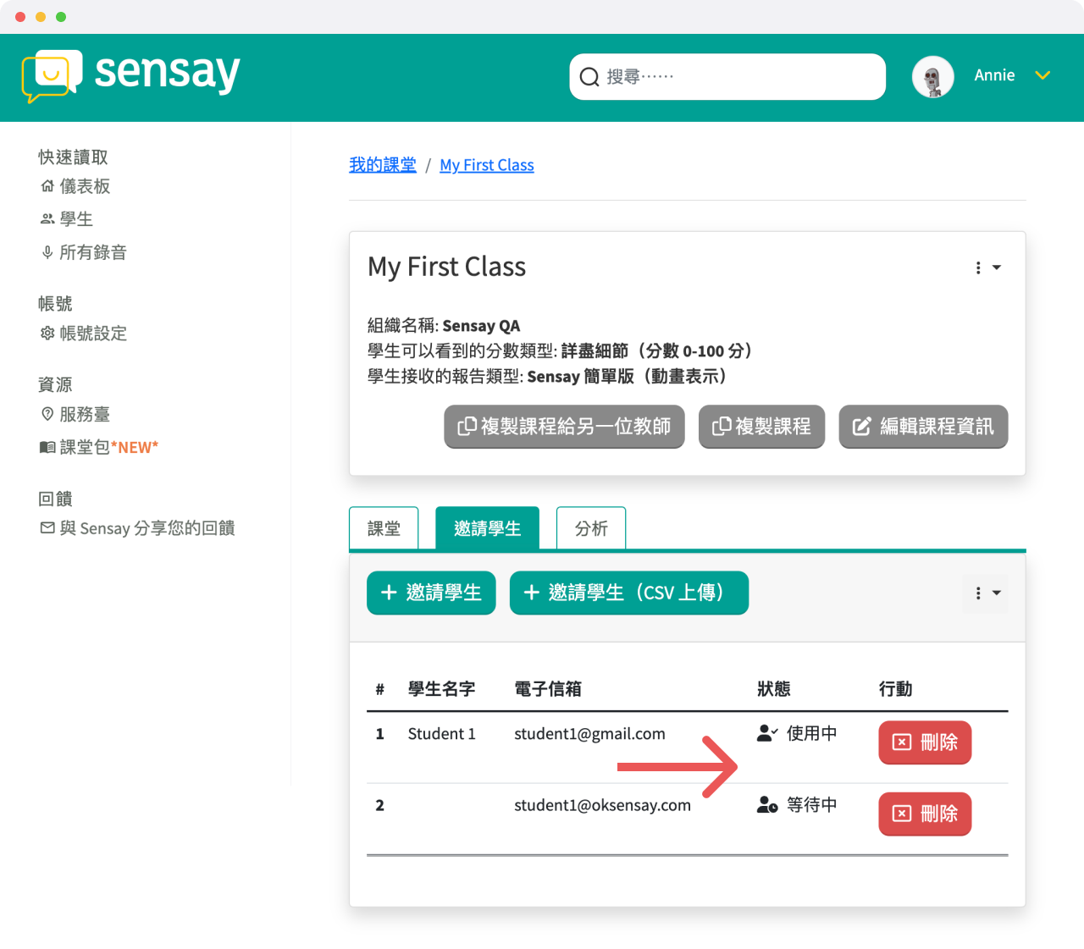Screen dimensions: 1084x949
Task: Click student1@oksensay.com email cell
Action: click(x=602, y=805)
